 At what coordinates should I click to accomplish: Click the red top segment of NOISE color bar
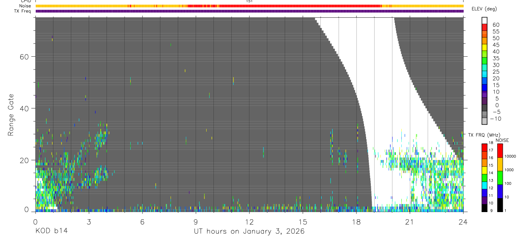point(500,150)
